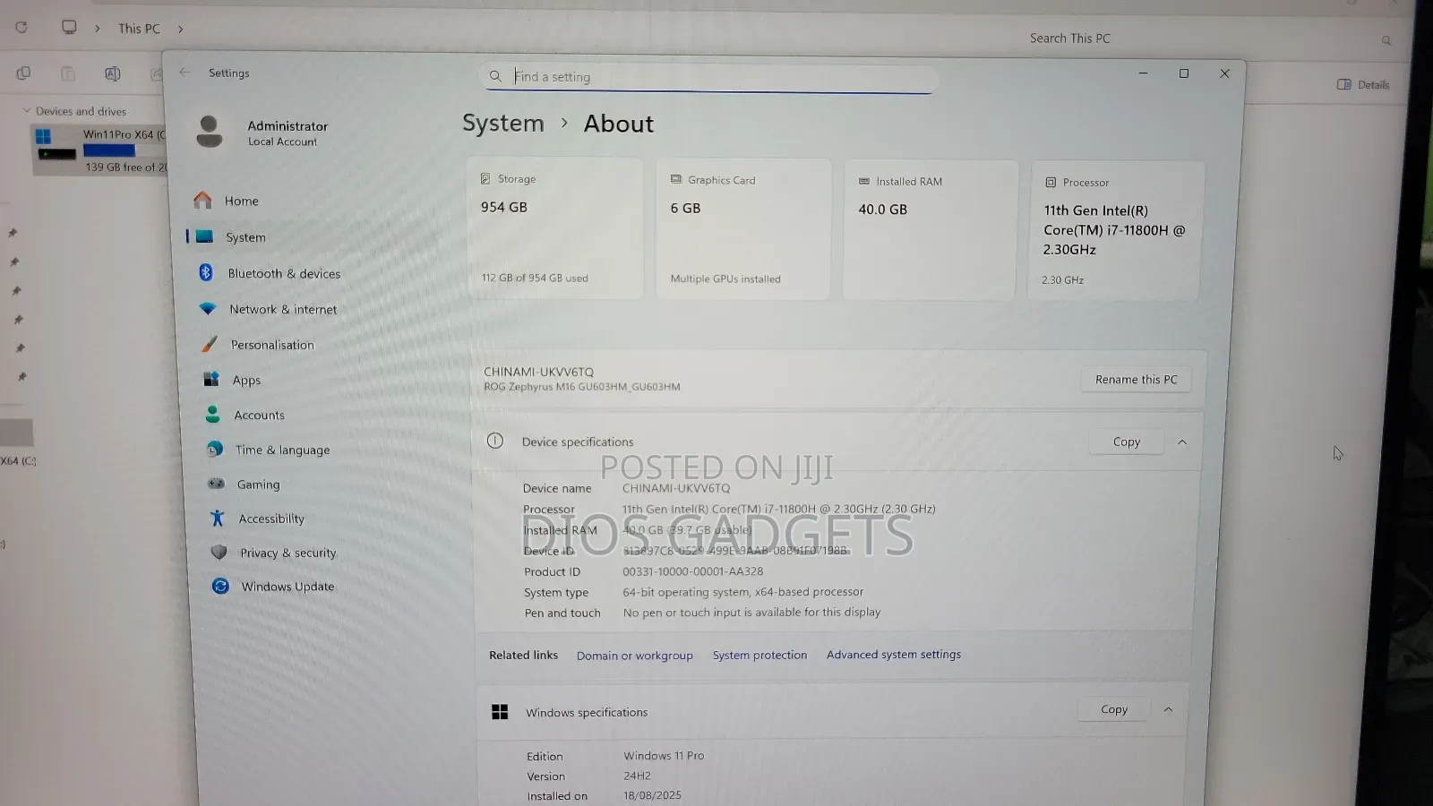Viewport: 1433px width, 806px height.
Task: Select the Product ID value text
Action: [x=693, y=571]
